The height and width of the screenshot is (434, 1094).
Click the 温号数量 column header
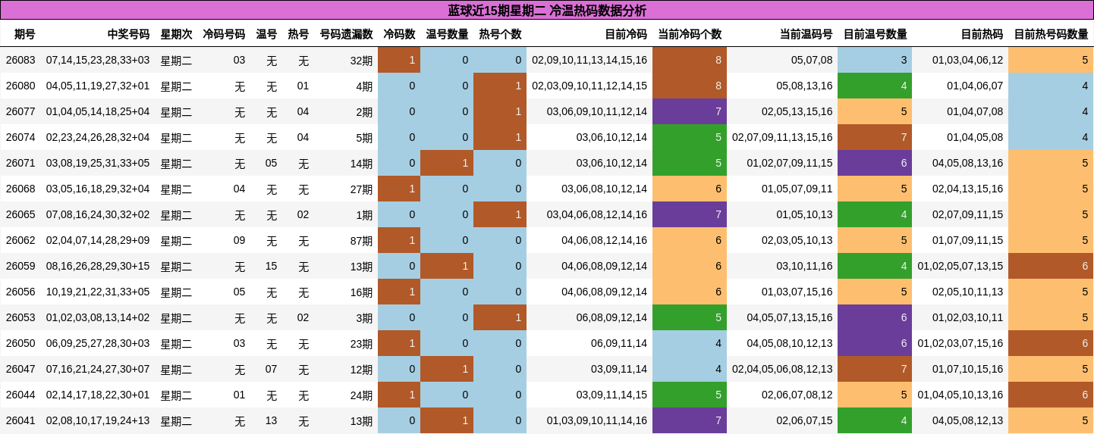447,34
